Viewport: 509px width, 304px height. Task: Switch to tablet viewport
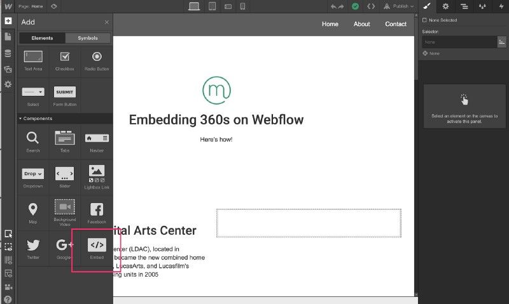212,6
